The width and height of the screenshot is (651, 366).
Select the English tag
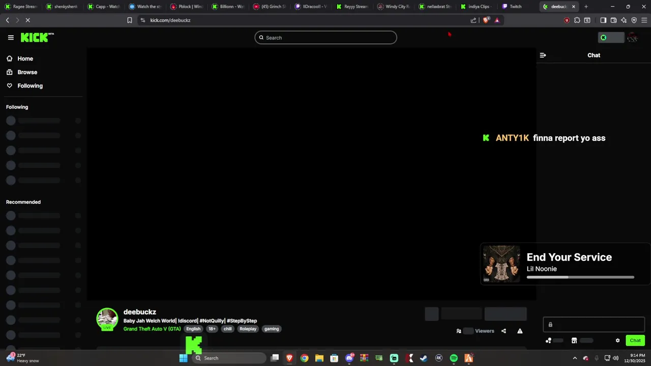pos(193,329)
